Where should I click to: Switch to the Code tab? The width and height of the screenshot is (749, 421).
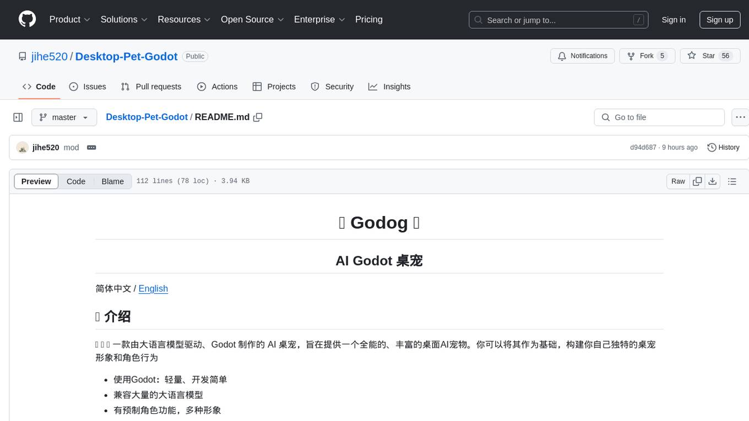pyautogui.click(x=39, y=87)
